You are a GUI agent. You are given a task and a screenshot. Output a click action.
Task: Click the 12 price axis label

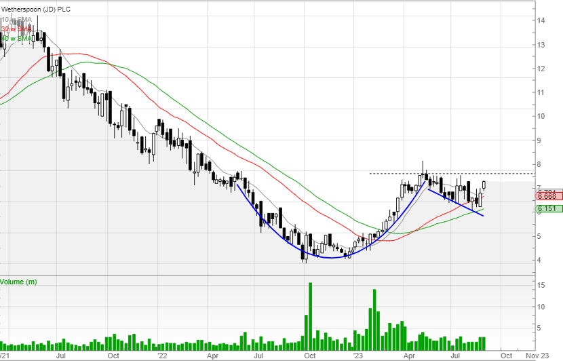tap(541, 69)
